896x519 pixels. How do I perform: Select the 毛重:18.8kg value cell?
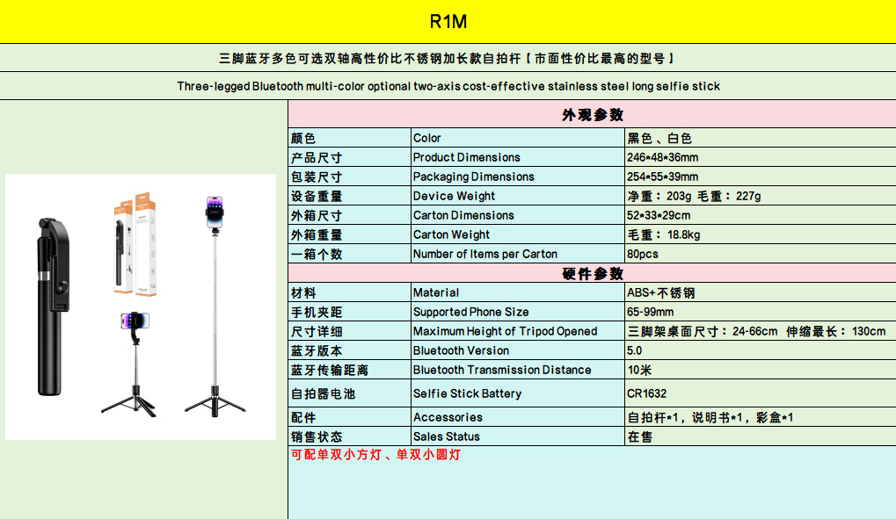pyautogui.click(x=761, y=234)
